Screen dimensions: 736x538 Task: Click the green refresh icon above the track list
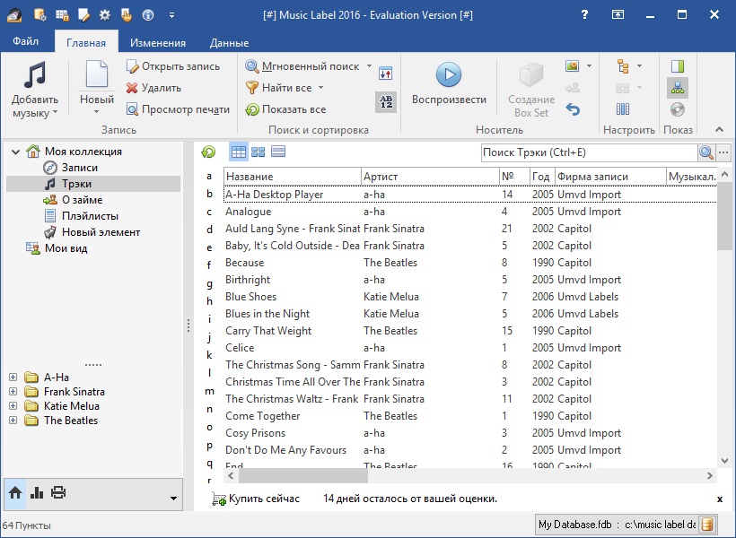coord(208,152)
